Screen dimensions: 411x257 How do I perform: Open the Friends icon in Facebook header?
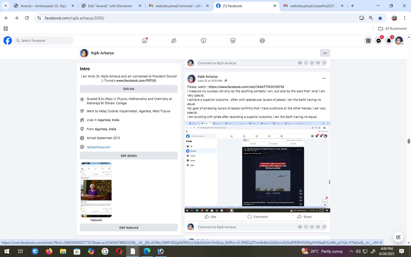(x=174, y=41)
